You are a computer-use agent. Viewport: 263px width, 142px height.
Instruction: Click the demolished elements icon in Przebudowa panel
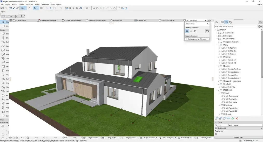[191, 31]
